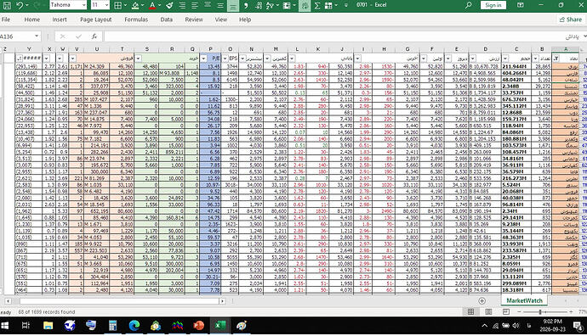Select the MarketWatch sheet tab
This screenshot has height=336, width=587.
pyautogui.click(x=524, y=300)
